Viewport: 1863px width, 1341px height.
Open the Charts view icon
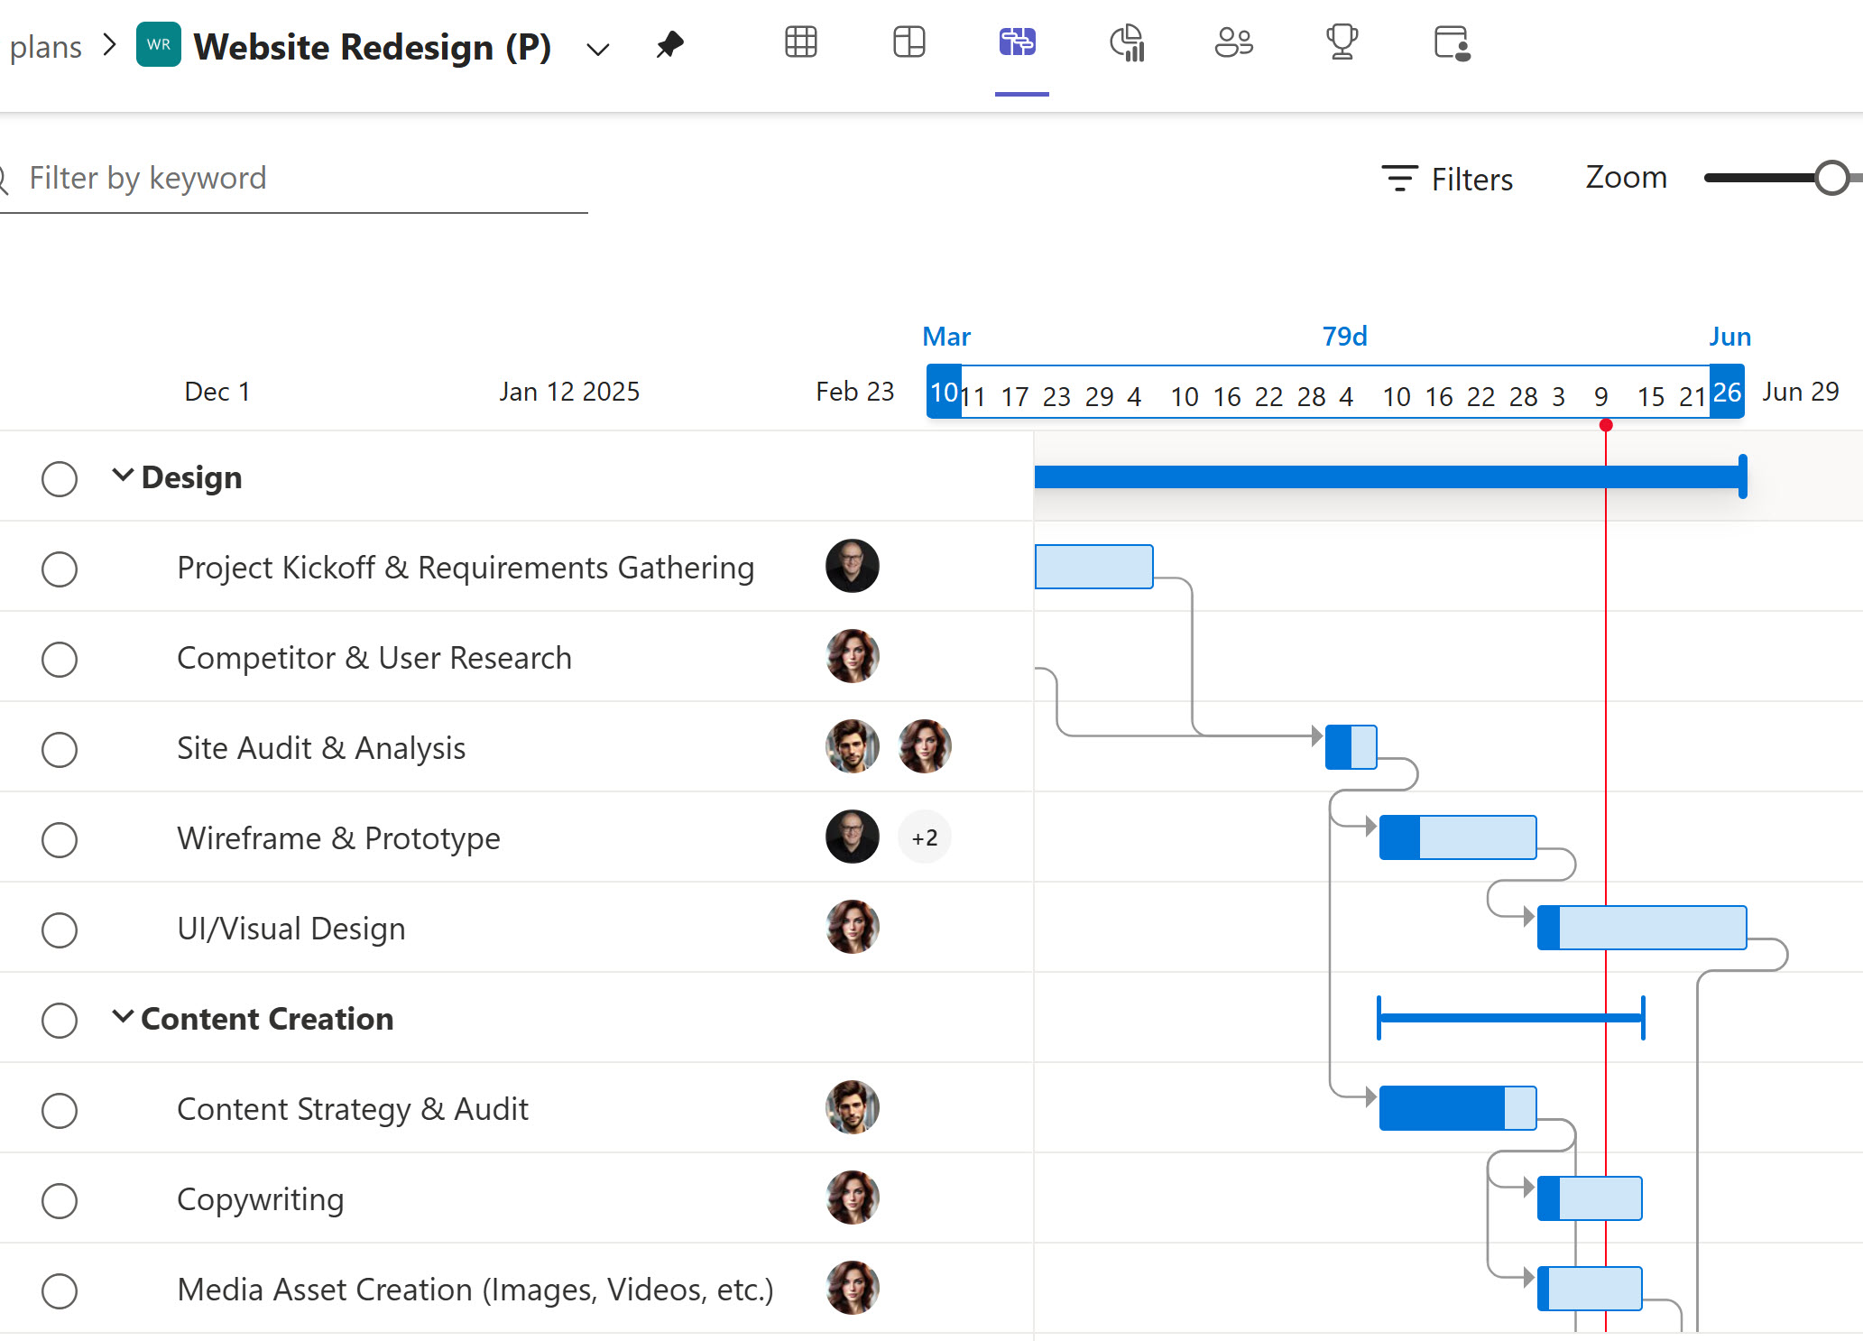pos(1126,42)
